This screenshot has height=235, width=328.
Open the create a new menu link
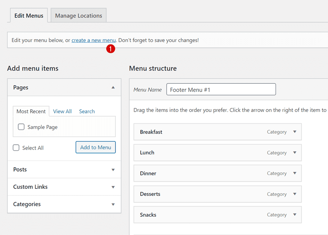pos(94,40)
